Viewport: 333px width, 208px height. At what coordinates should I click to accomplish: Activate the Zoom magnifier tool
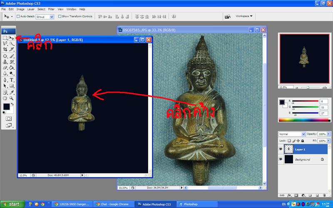(x=12, y=98)
